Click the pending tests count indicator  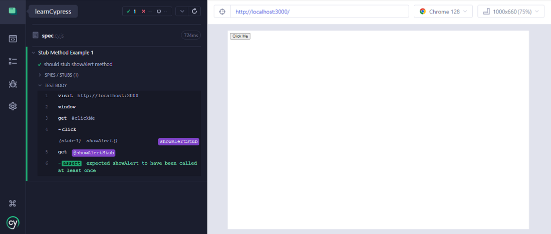tap(162, 12)
